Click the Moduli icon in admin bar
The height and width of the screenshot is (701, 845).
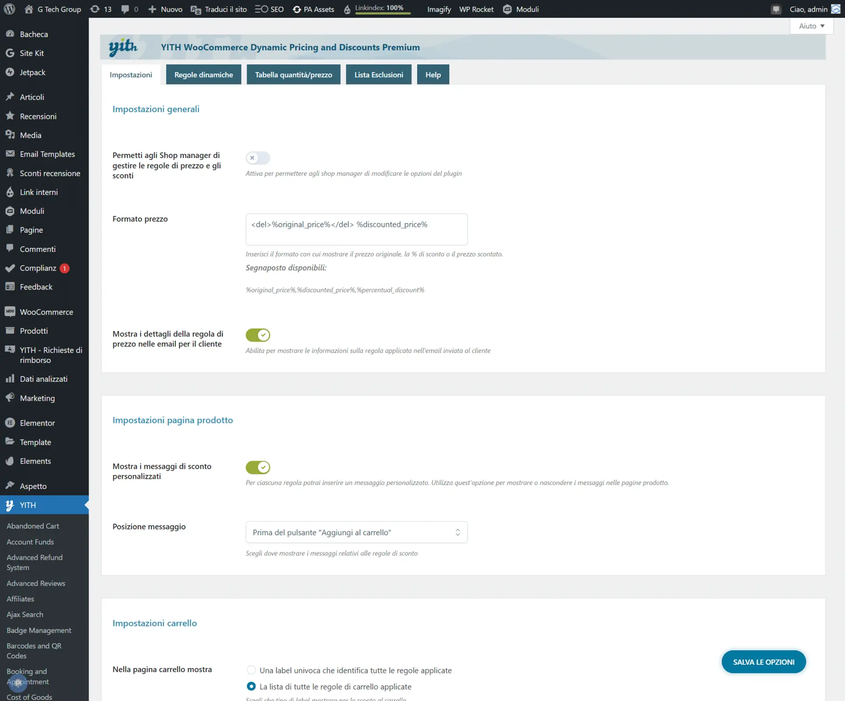[x=507, y=9]
